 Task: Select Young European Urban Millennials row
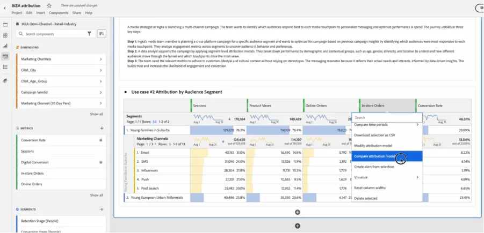(x=157, y=198)
